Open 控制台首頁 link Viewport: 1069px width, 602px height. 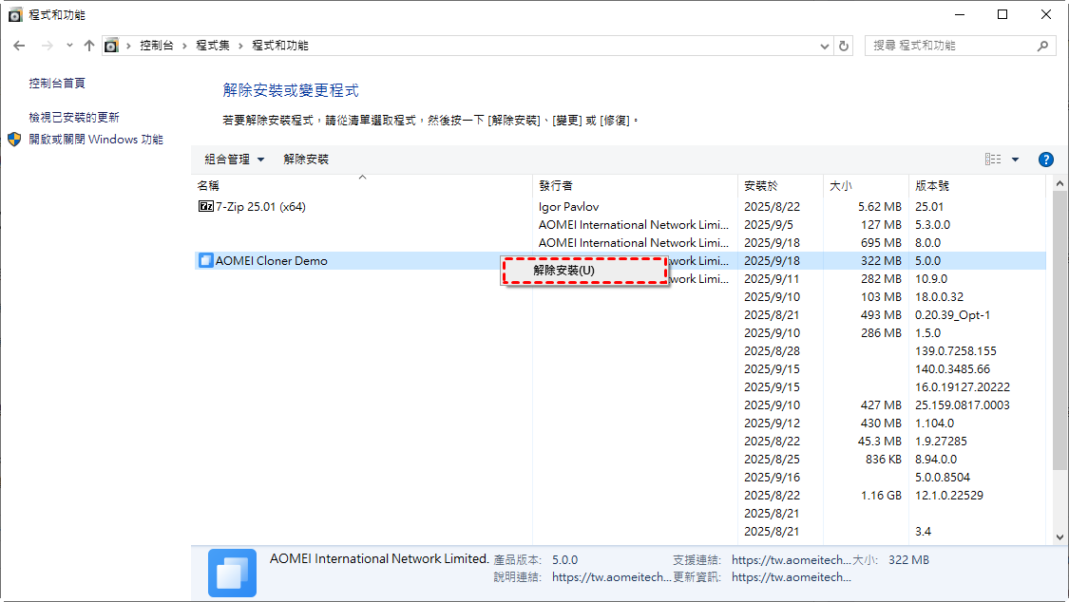pos(57,84)
